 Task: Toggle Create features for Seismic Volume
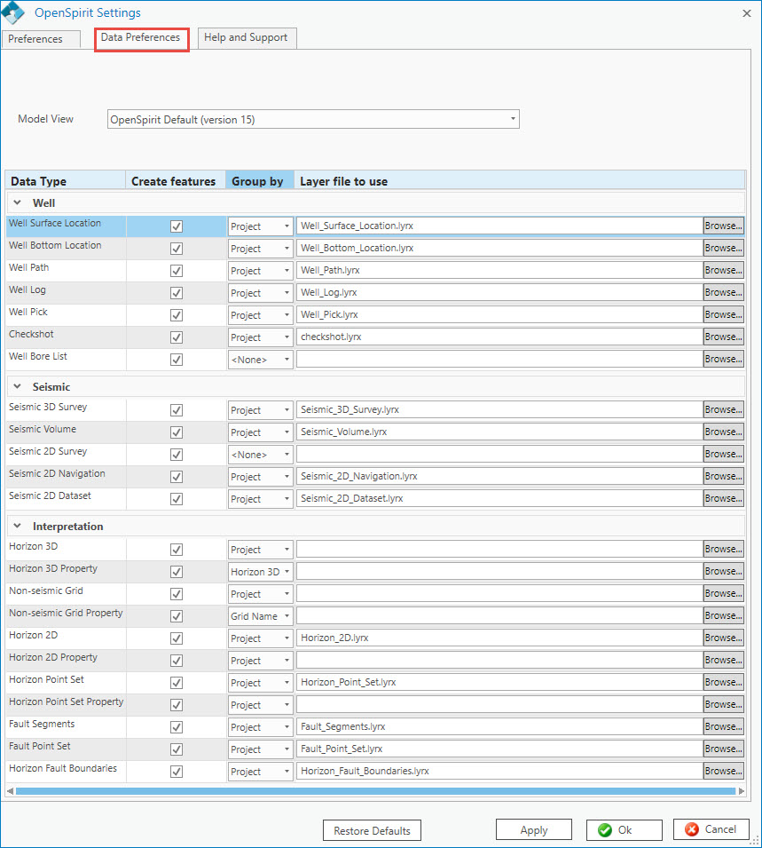(x=177, y=432)
